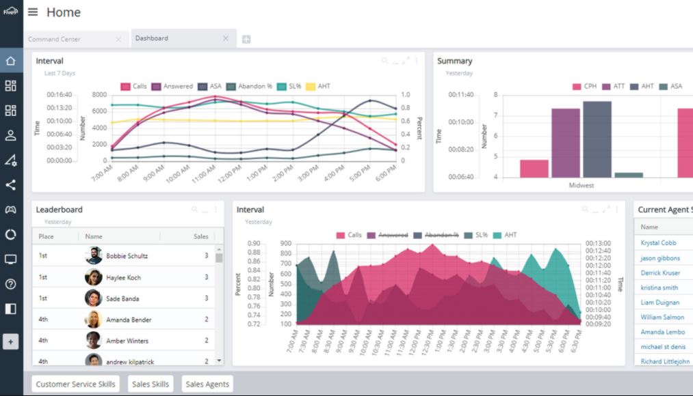This screenshot has height=396, width=693.
Task: Toggle SL% series in top Interval legend
Action: 289,87
